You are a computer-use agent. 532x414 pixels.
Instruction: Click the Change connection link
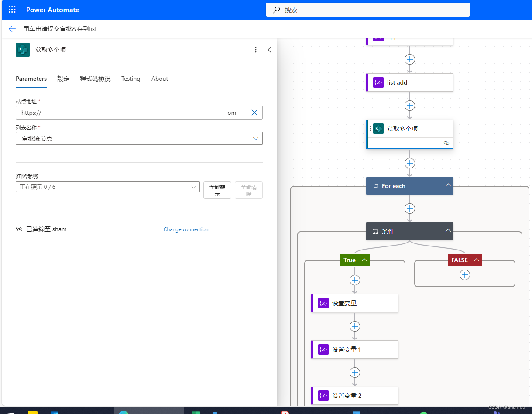(186, 229)
